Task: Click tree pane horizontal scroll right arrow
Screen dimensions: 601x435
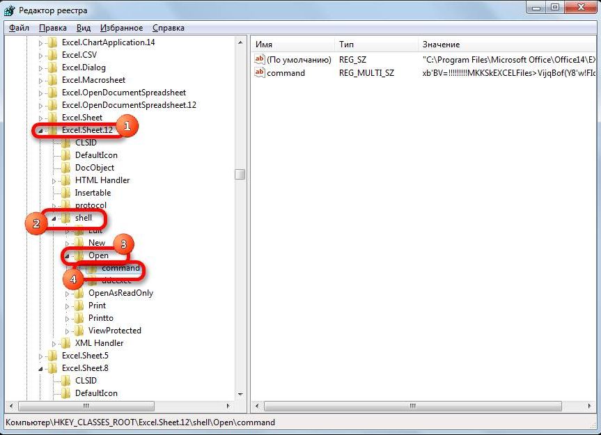Action: (228, 406)
